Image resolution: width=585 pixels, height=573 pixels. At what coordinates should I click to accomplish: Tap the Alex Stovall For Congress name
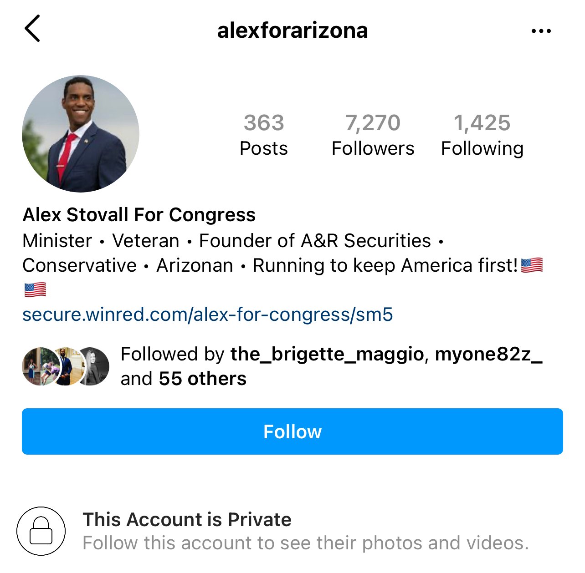[139, 214]
